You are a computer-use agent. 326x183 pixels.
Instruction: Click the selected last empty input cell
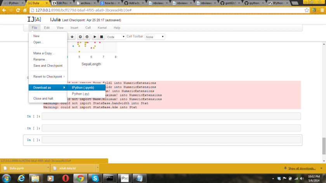coord(171,140)
